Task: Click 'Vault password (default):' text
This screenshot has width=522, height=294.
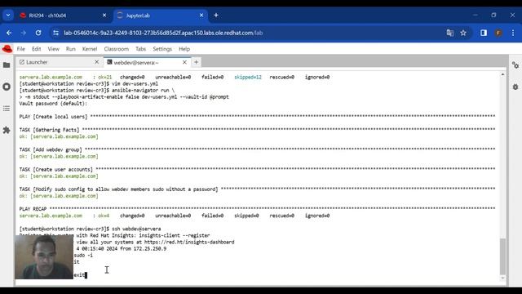Action: [53, 104]
